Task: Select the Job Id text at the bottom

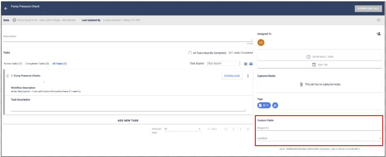Action: click(319, 149)
